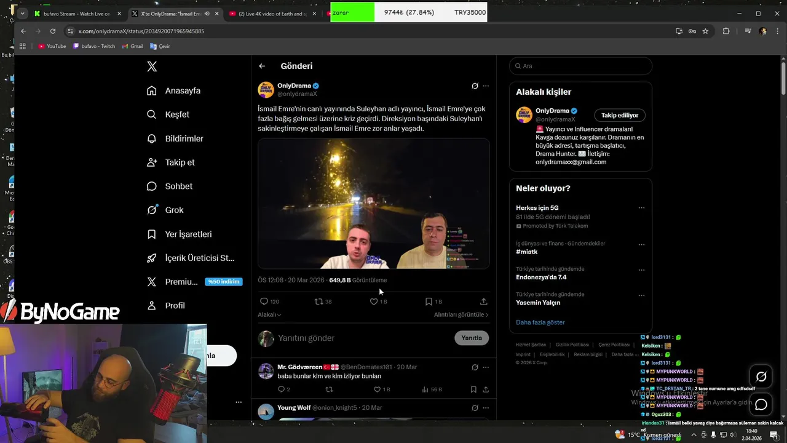Click the browser back arrow

[23, 31]
